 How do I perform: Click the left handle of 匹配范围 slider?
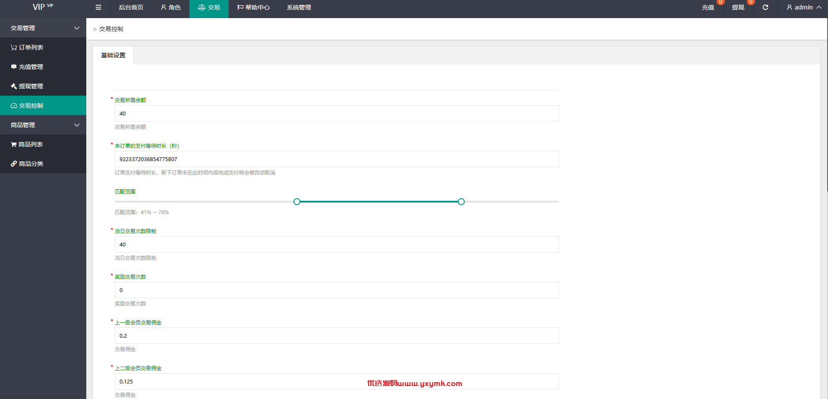297,202
